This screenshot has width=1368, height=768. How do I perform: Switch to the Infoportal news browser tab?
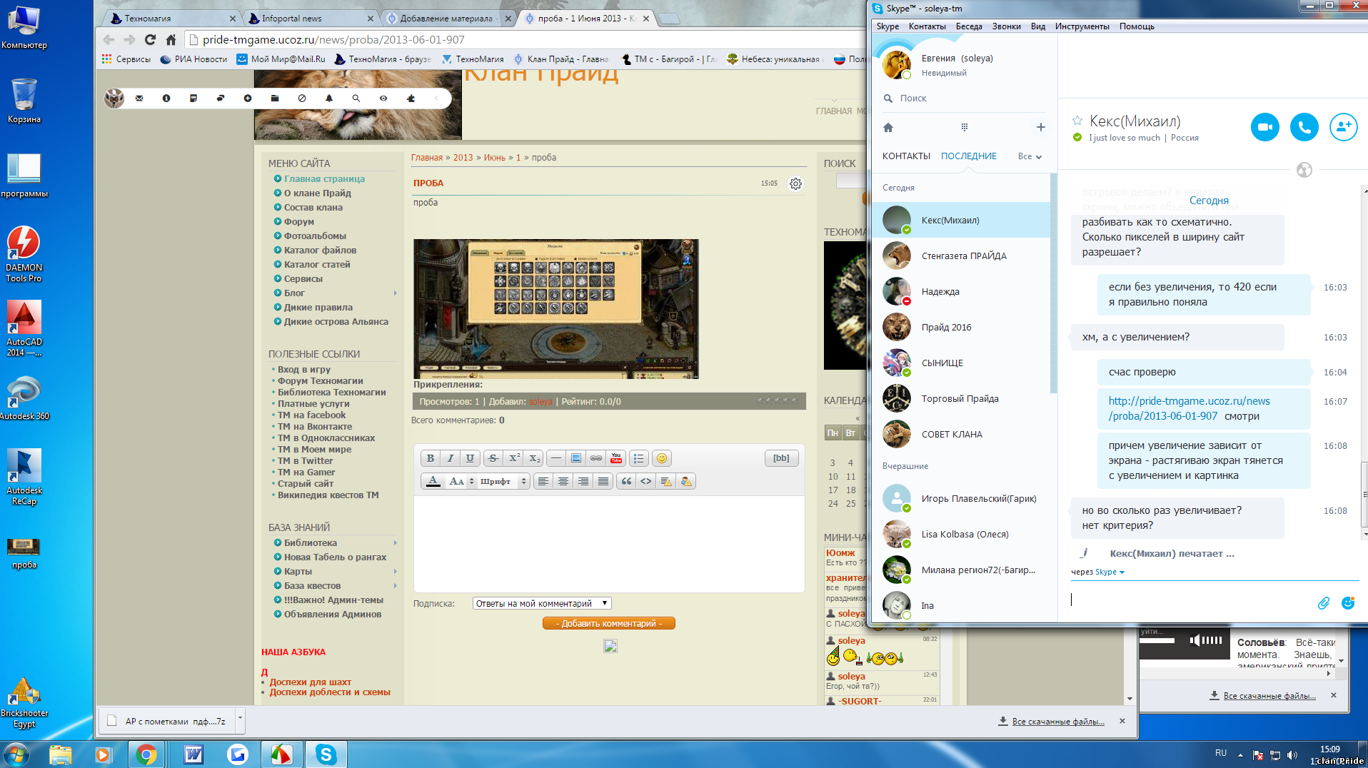coord(310,19)
